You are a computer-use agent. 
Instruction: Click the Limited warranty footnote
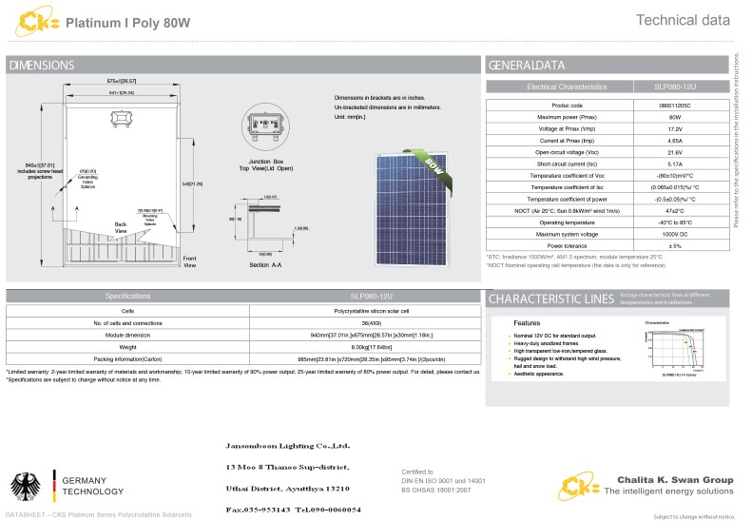click(x=242, y=372)
